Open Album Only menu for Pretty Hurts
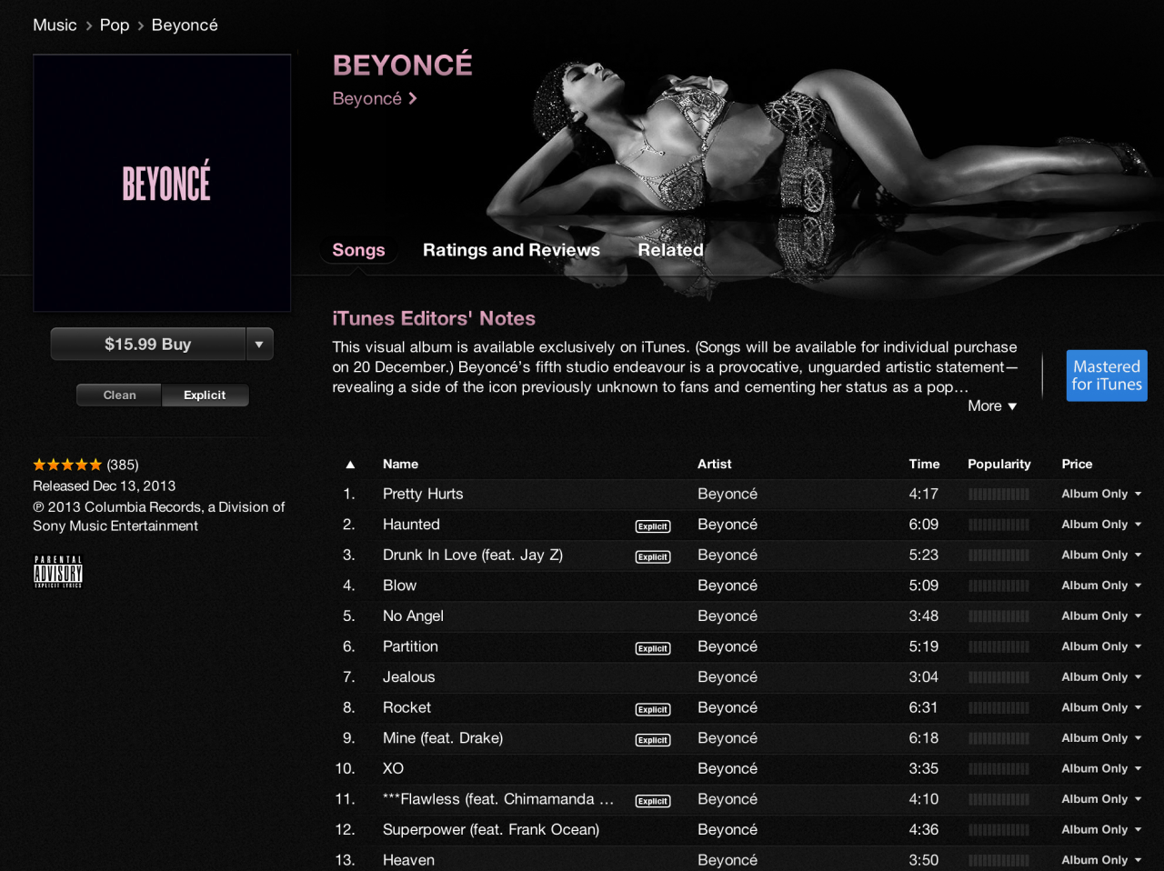 click(1101, 494)
